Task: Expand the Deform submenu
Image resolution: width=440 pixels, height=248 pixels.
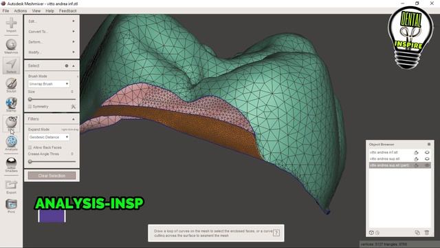Action: pos(52,42)
